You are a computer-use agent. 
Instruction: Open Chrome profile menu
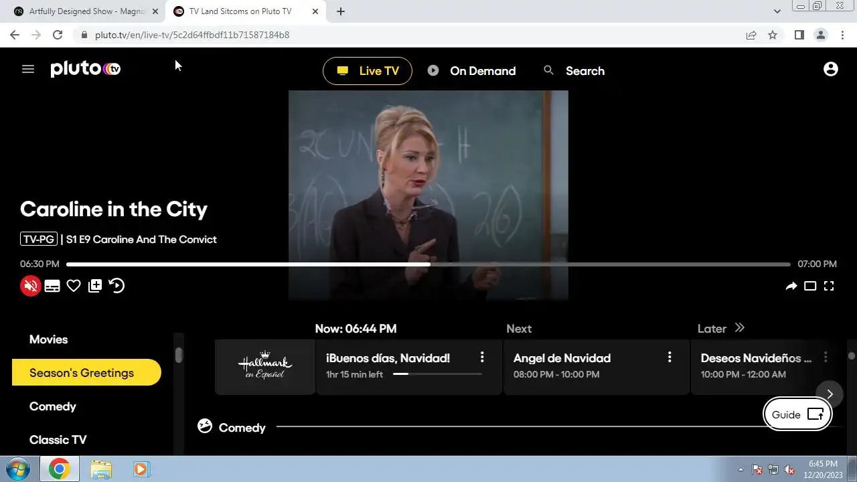pos(821,35)
